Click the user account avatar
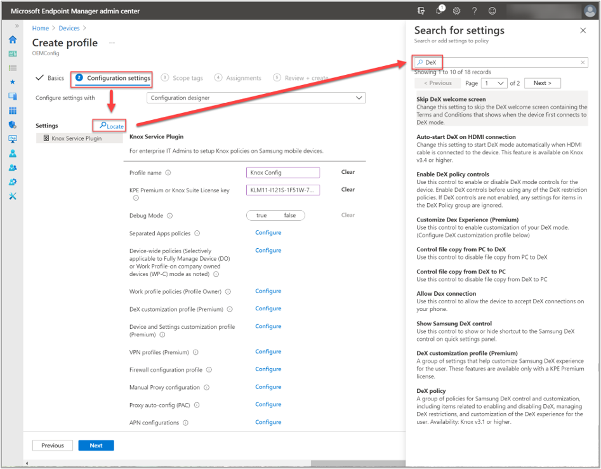The width and height of the screenshot is (601, 469). point(590,11)
